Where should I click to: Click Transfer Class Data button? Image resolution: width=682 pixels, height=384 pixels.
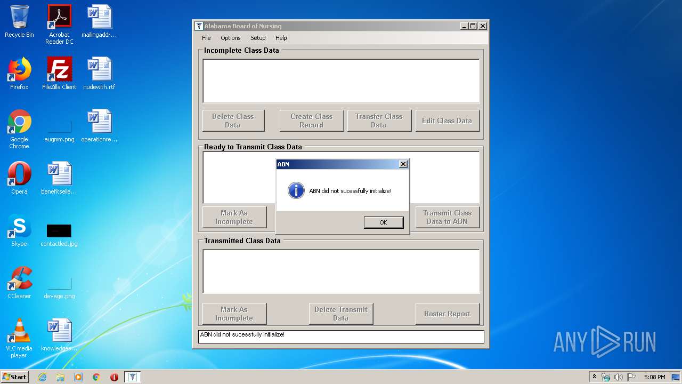(379, 121)
